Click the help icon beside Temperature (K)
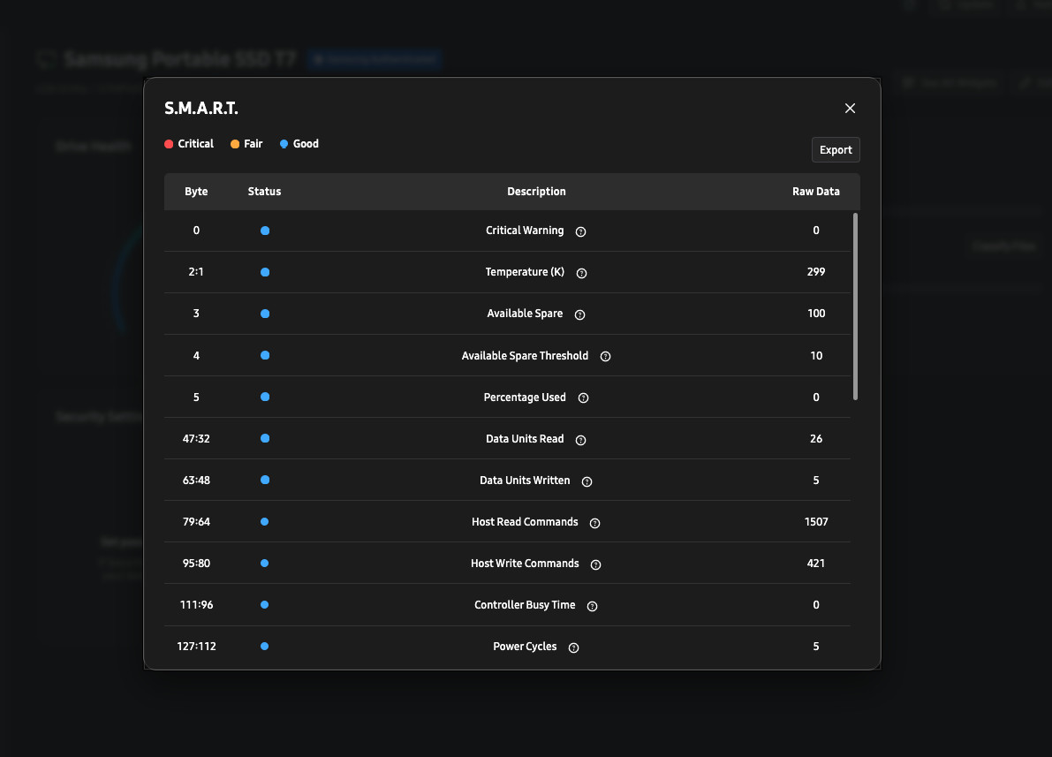Screen dimensions: 1052x757 pyautogui.click(x=582, y=273)
